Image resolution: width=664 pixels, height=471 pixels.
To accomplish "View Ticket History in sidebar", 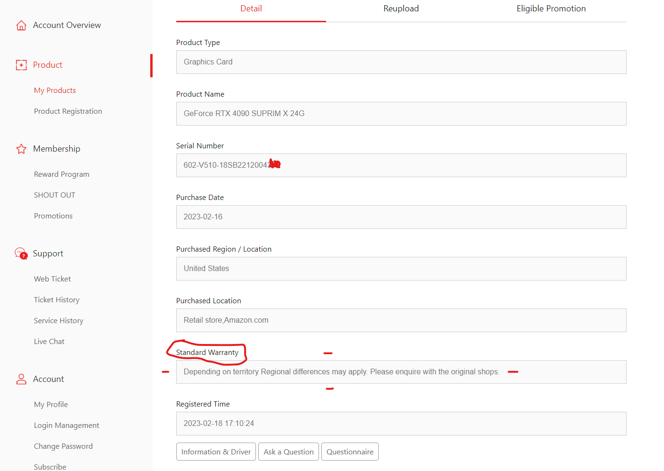I will (x=56, y=300).
